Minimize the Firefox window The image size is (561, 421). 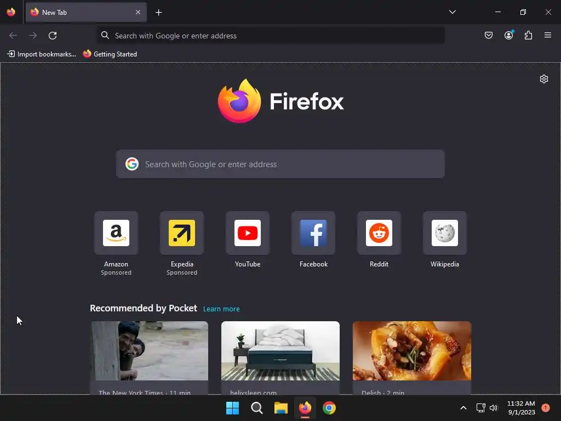(x=497, y=12)
